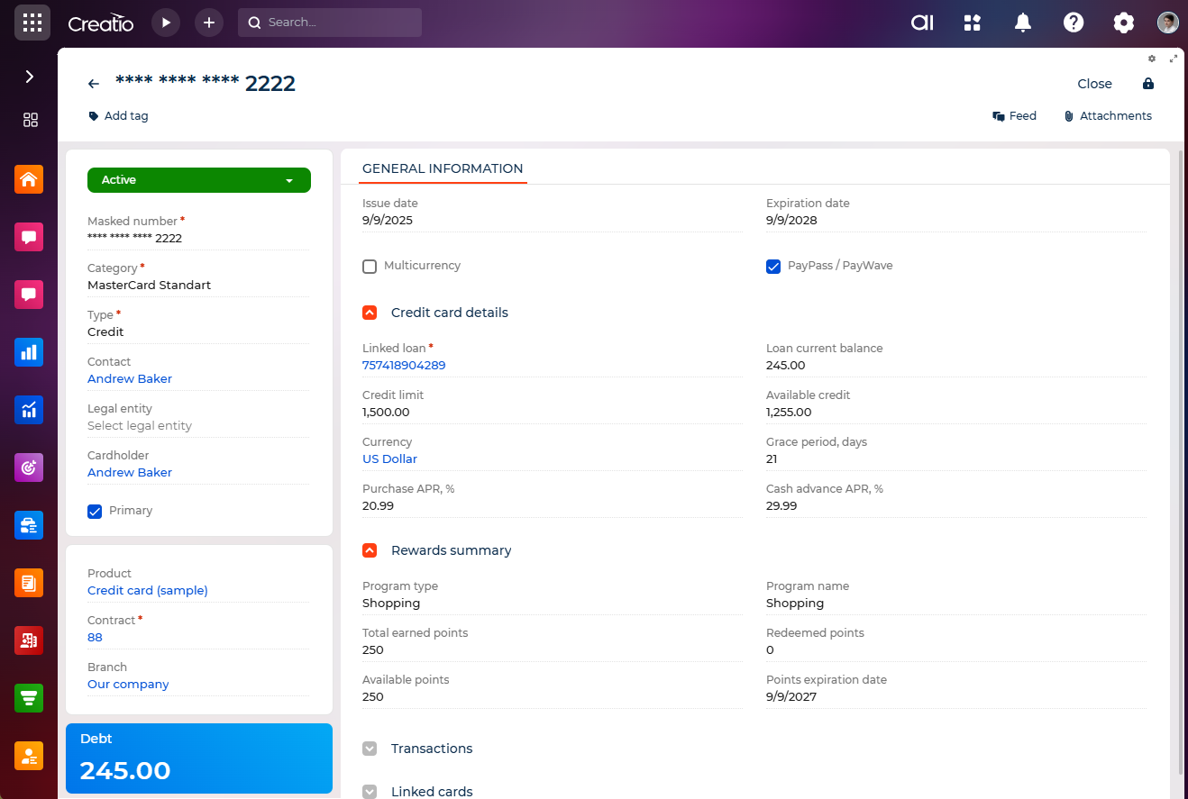Open linked loan 757418904289
Image resolution: width=1188 pixels, height=799 pixels.
pyautogui.click(x=404, y=366)
